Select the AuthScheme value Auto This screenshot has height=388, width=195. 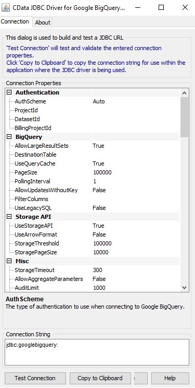click(99, 101)
